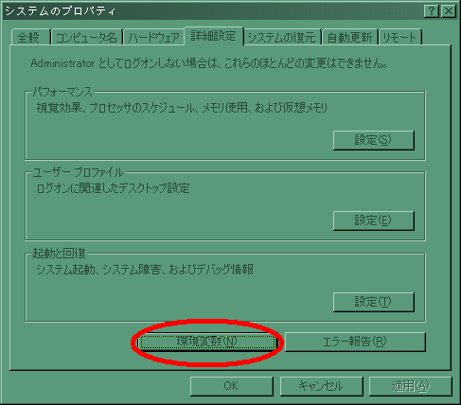This screenshot has width=461, height=405.
Task: Open the 自動更新 tab
Action: [349, 38]
